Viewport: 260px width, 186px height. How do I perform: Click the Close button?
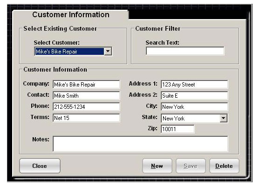[40, 166]
